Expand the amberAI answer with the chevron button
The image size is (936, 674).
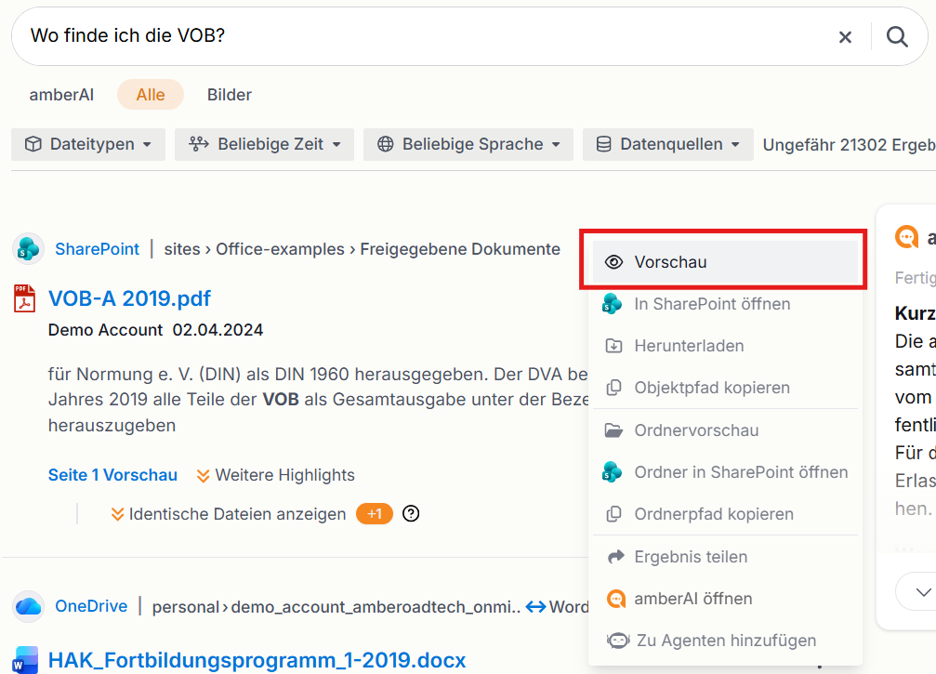pyautogui.click(x=922, y=591)
